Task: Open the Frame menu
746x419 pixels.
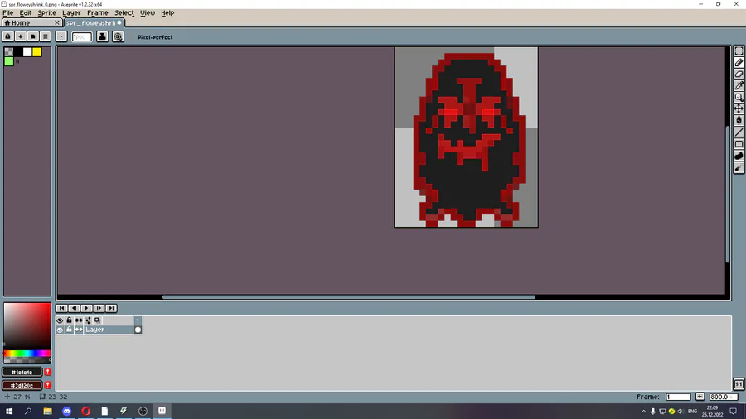Action: pos(98,12)
